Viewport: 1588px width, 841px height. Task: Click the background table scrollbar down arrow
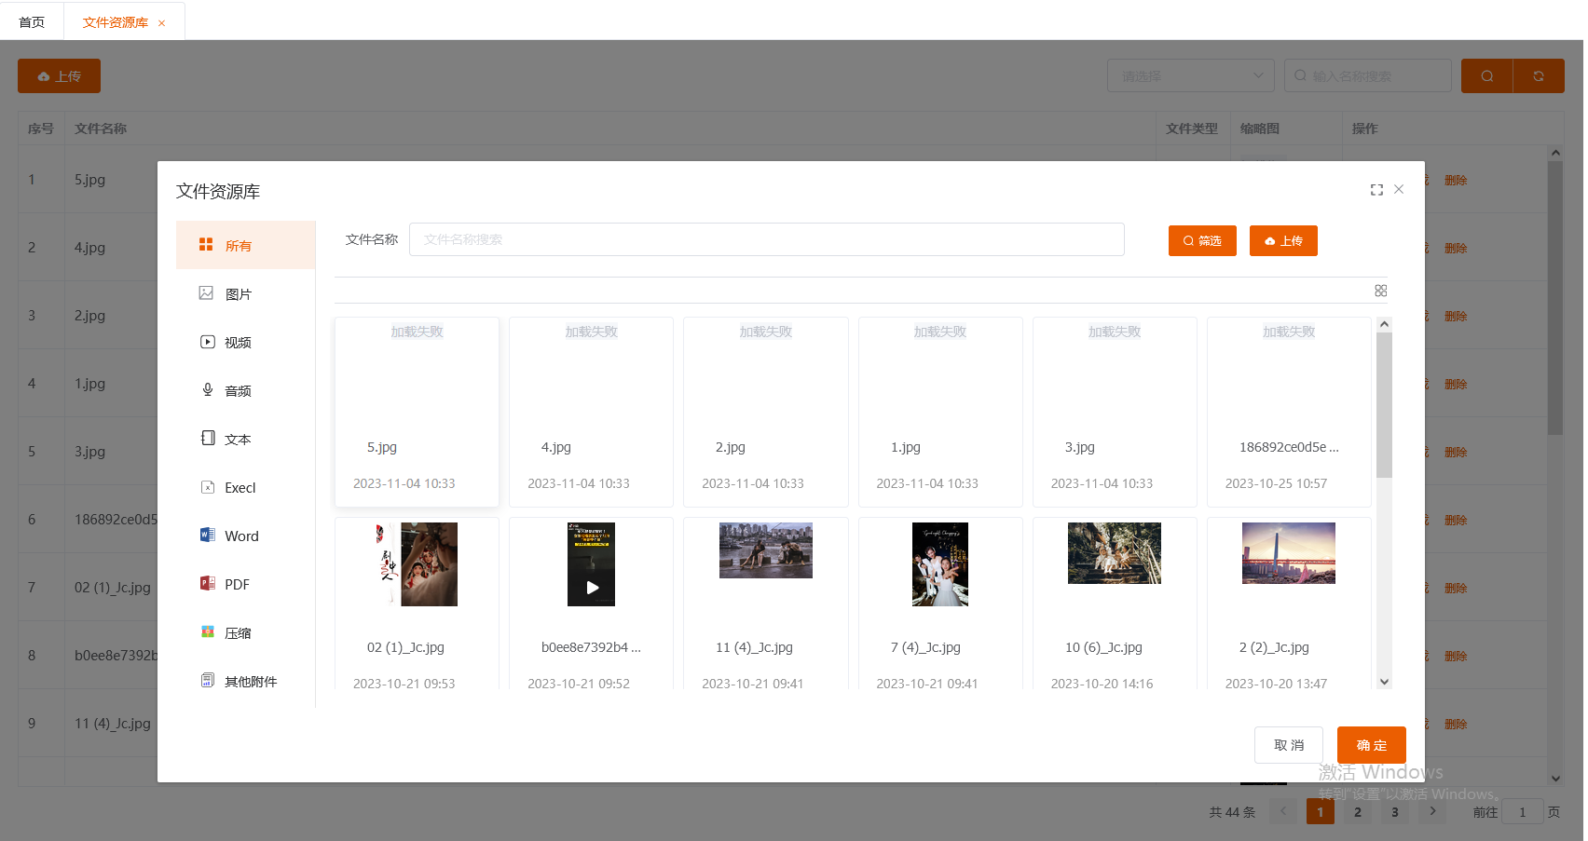pyautogui.click(x=1555, y=778)
